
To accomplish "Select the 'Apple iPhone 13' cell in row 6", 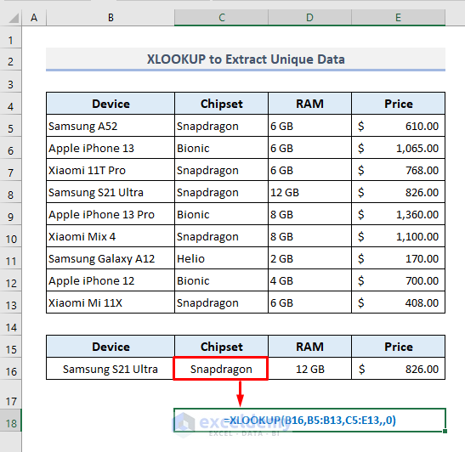I will (x=111, y=148).
